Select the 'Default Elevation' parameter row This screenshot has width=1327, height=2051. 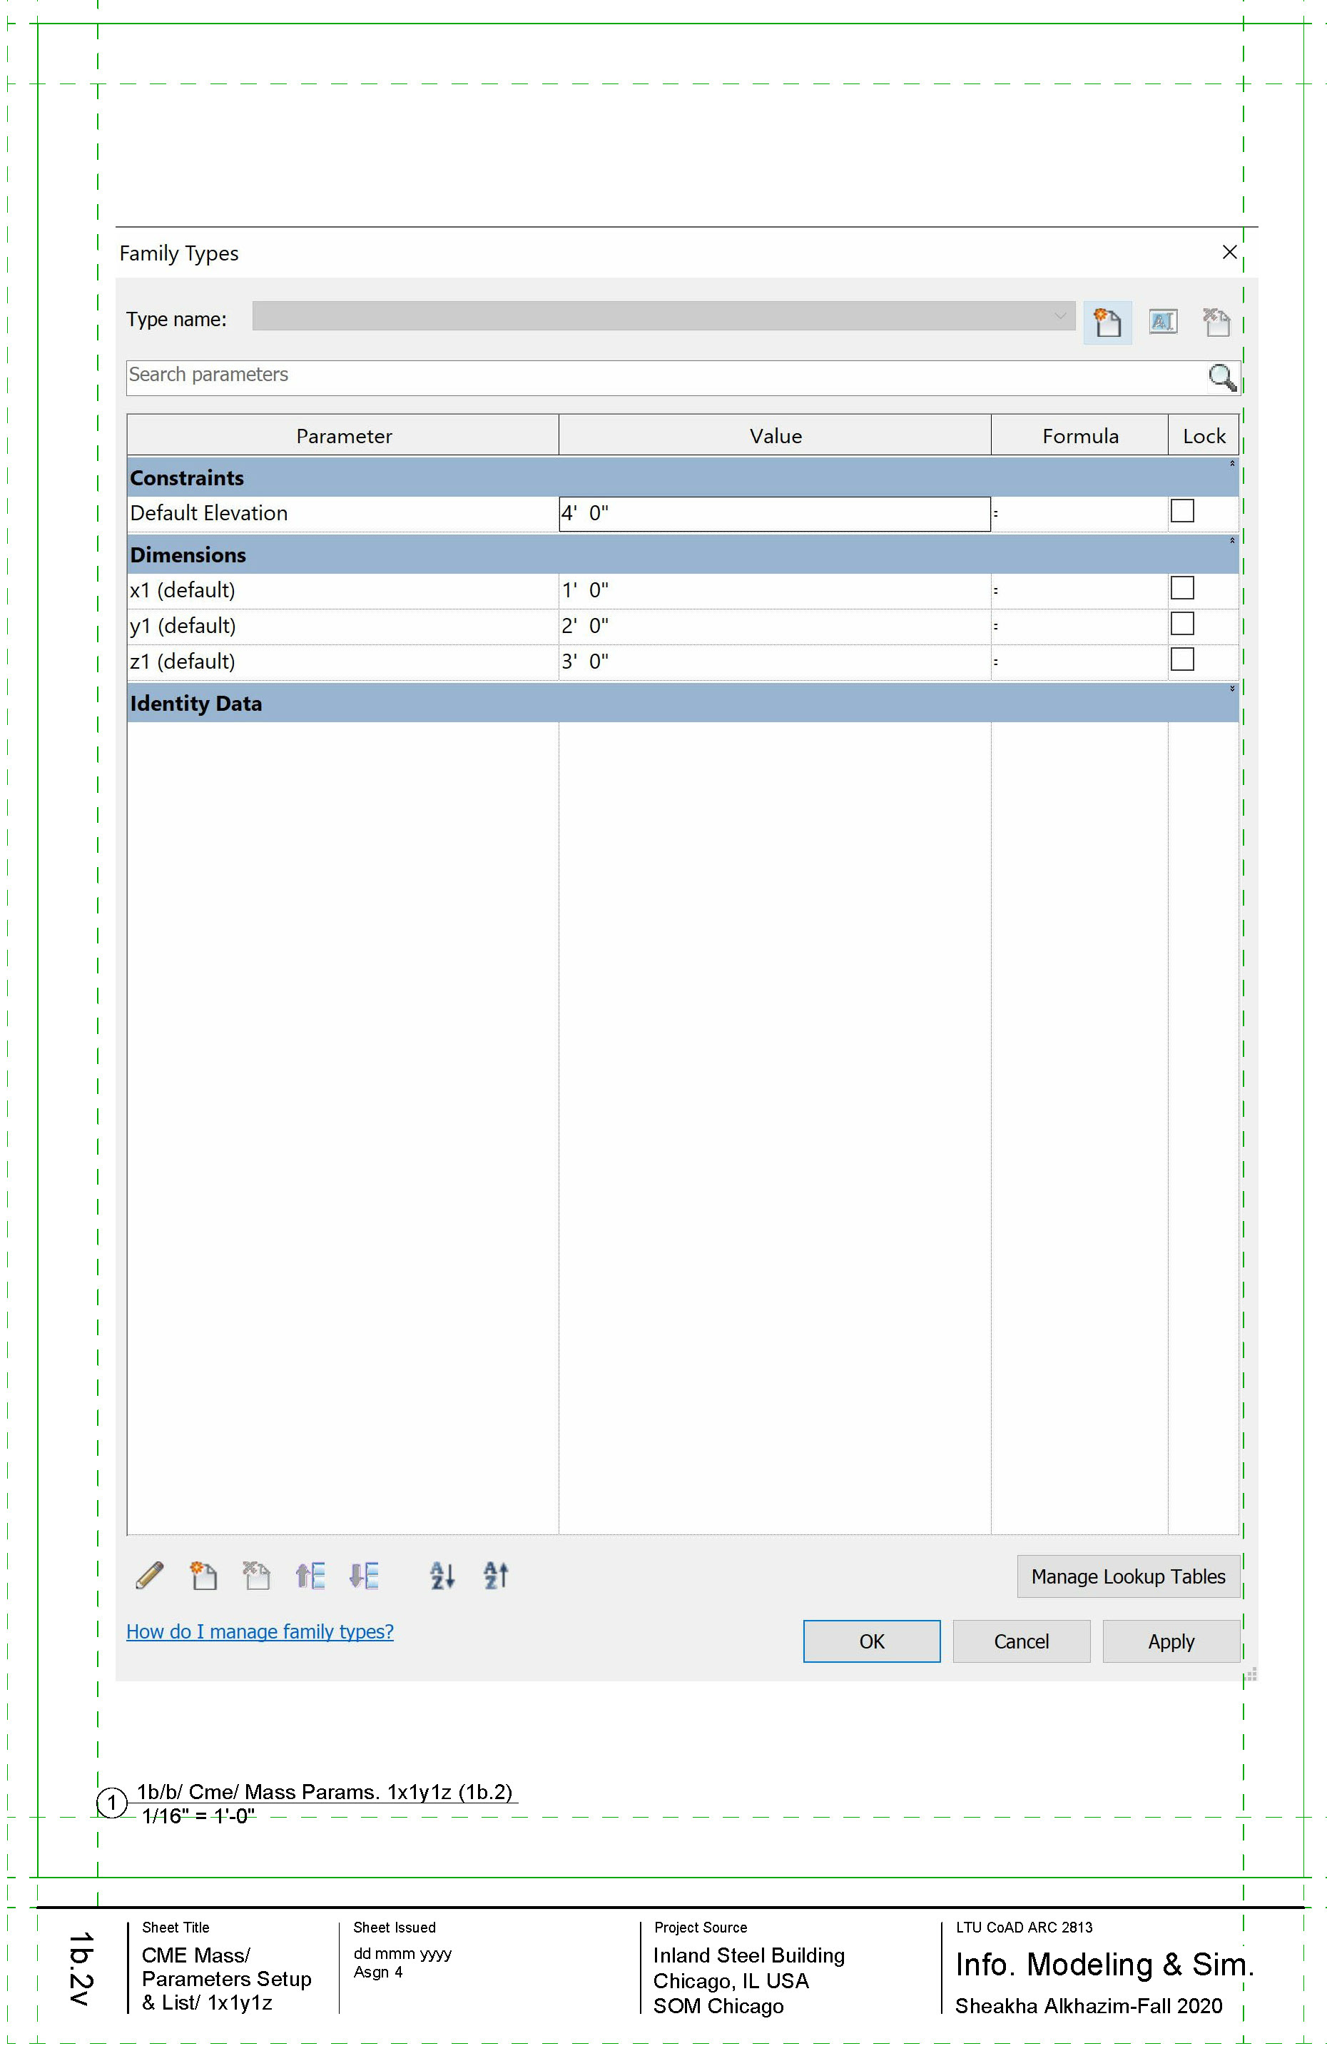coord(343,514)
